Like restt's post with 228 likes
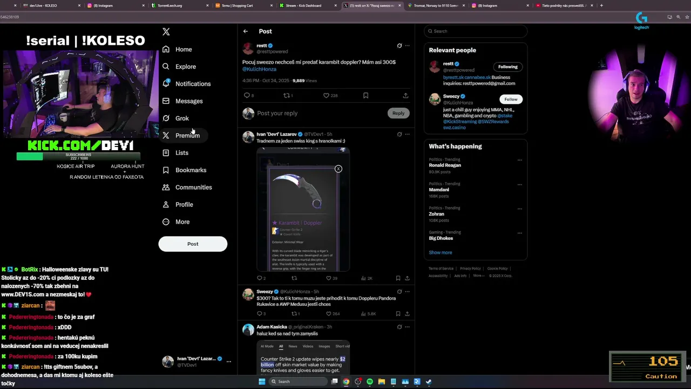 click(x=326, y=96)
